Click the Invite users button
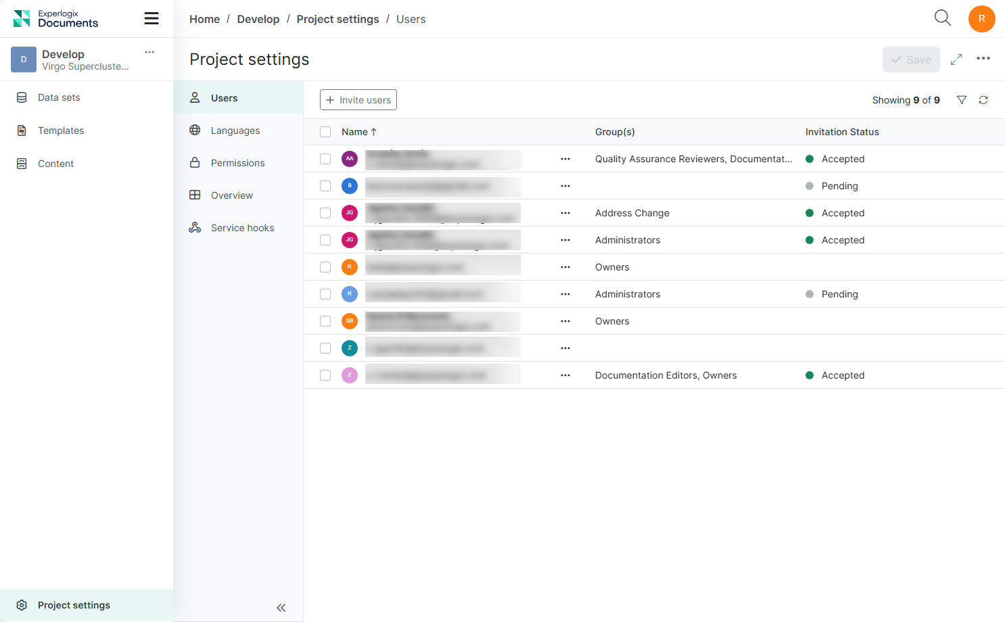Viewport: 1005px width, 622px height. [358, 100]
